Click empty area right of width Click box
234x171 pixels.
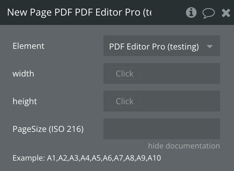[180, 73]
